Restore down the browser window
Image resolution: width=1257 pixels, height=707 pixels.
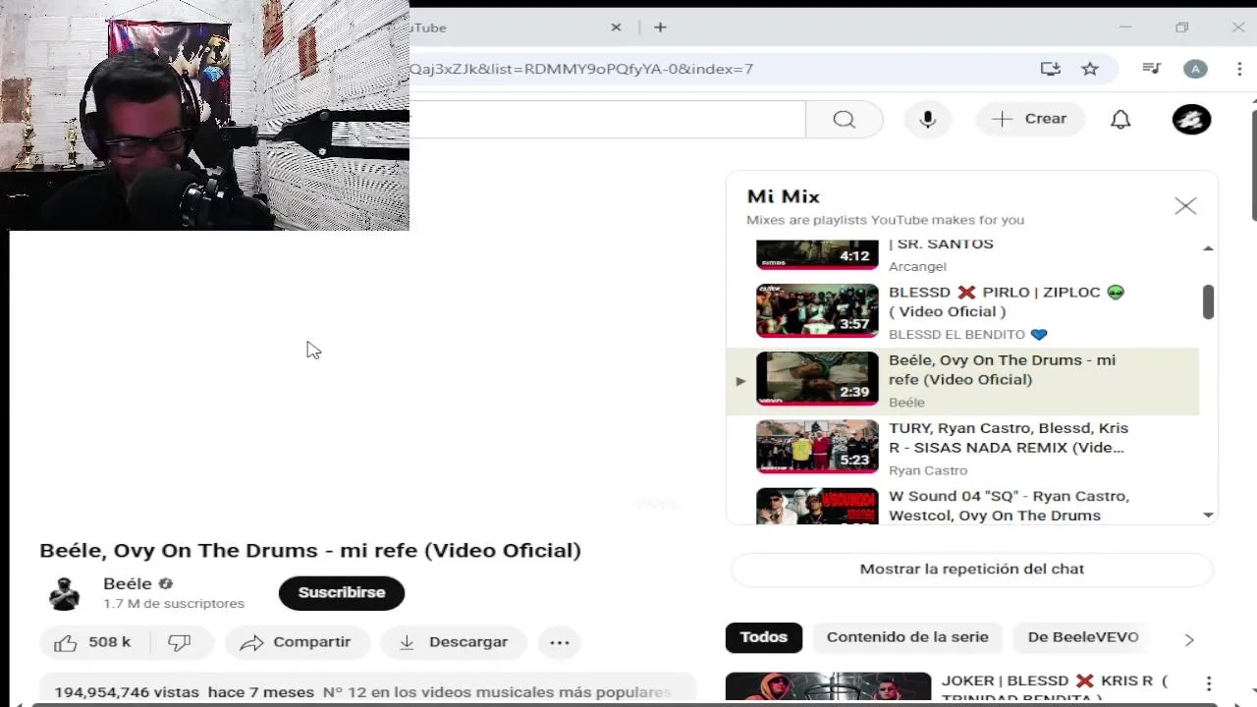pos(1181,27)
